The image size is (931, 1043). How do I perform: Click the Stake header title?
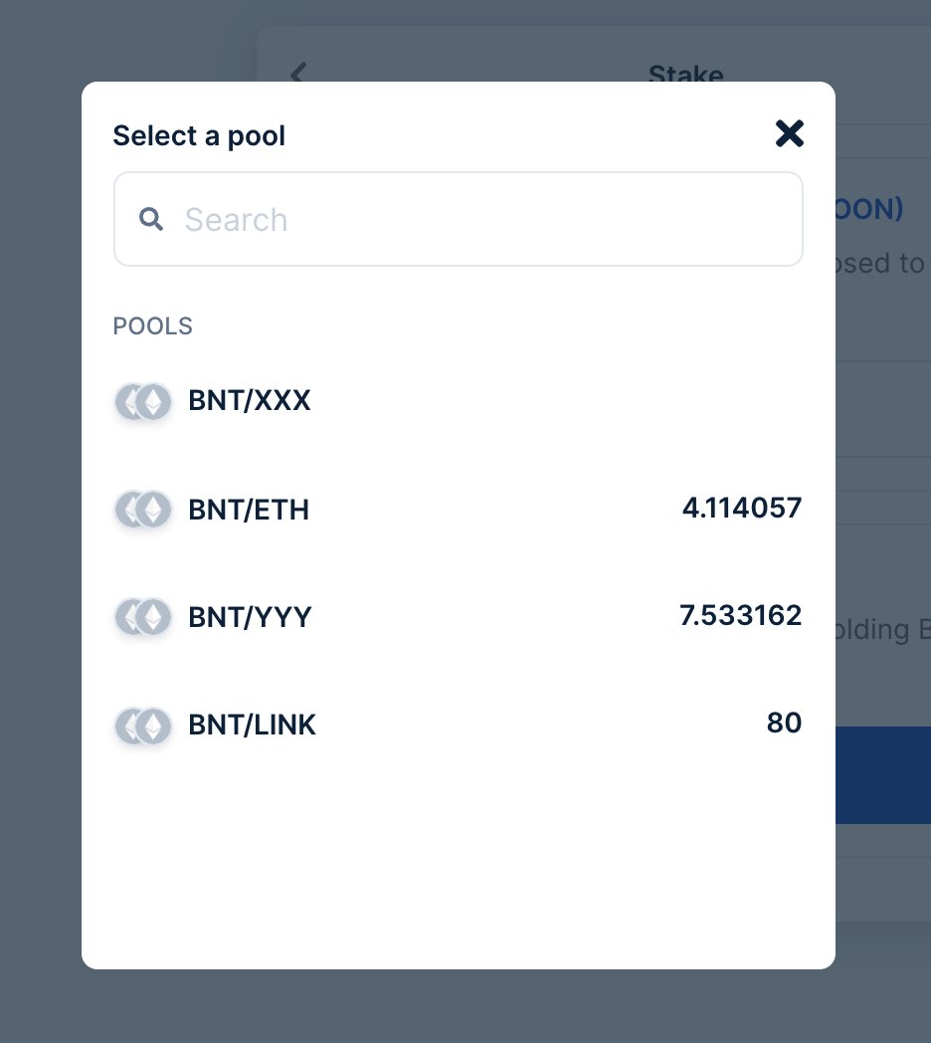[x=685, y=76]
